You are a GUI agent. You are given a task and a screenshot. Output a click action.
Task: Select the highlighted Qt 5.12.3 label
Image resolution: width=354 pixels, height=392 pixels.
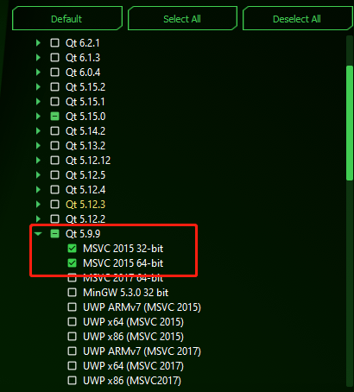click(85, 205)
